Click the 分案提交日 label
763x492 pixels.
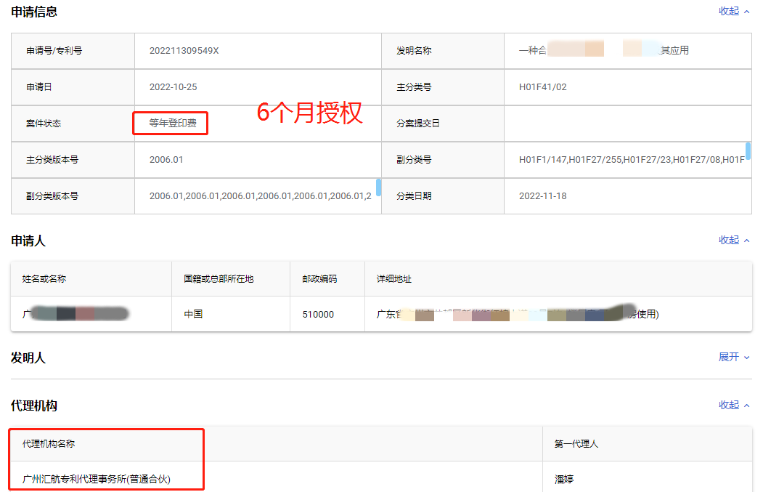coord(418,124)
